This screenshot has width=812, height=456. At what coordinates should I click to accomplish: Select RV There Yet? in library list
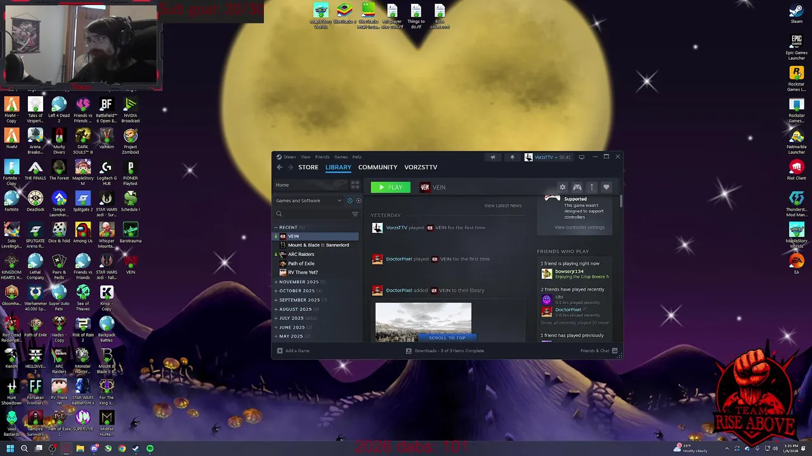pyautogui.click(x=303, y=272)
